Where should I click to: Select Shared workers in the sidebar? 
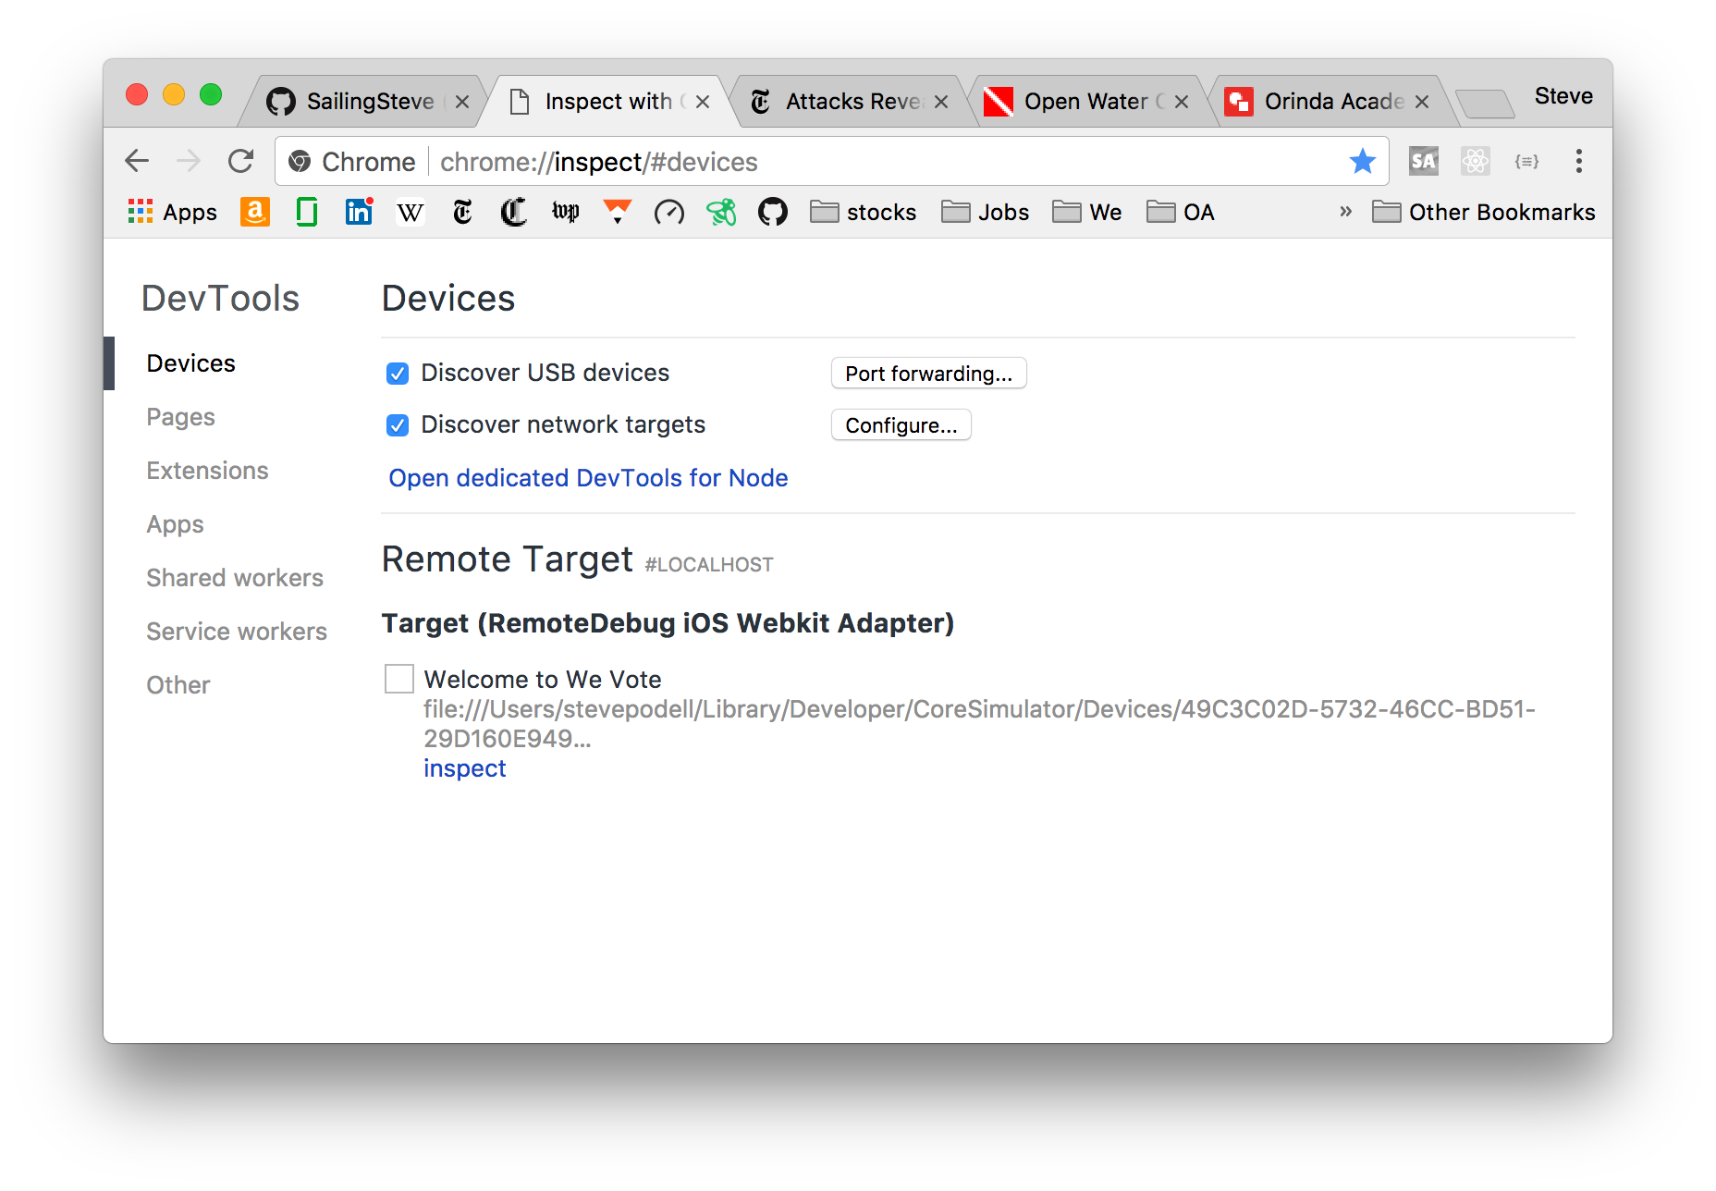pyautogui.click(x=235, y=578)
